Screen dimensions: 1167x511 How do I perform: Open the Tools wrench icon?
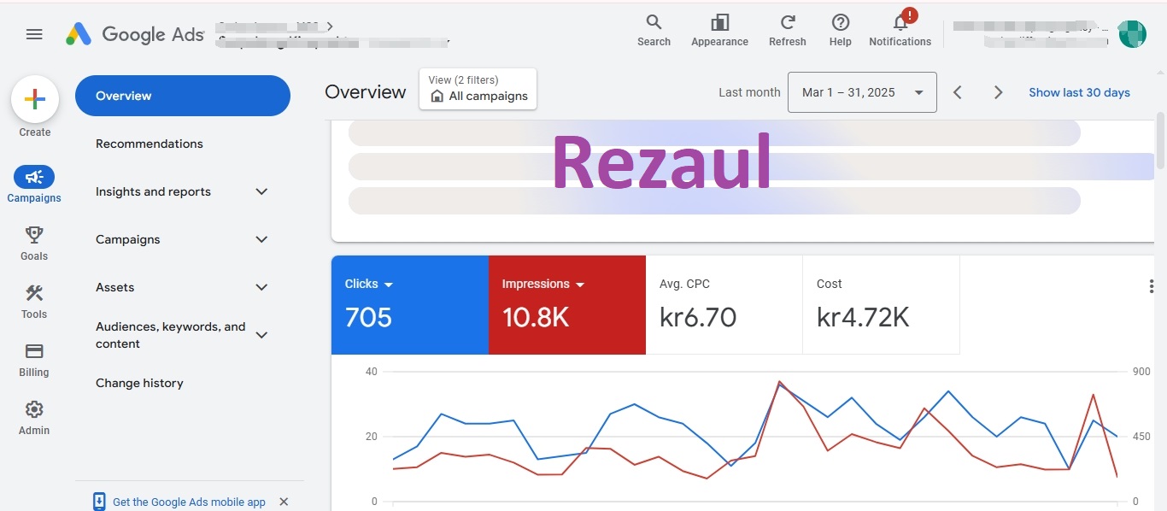click(34, 293)
